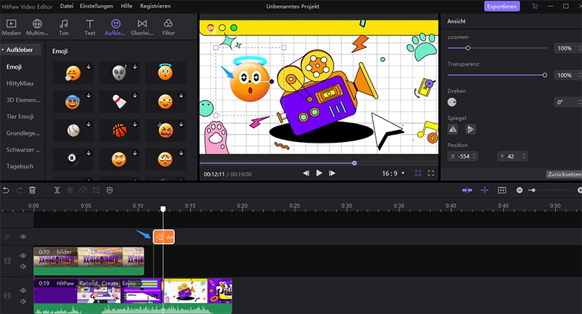Download the alien emoji sticker

(x=135, y=67)
